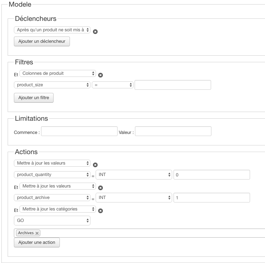Open the product_archive column dropdown

(52, 198)
